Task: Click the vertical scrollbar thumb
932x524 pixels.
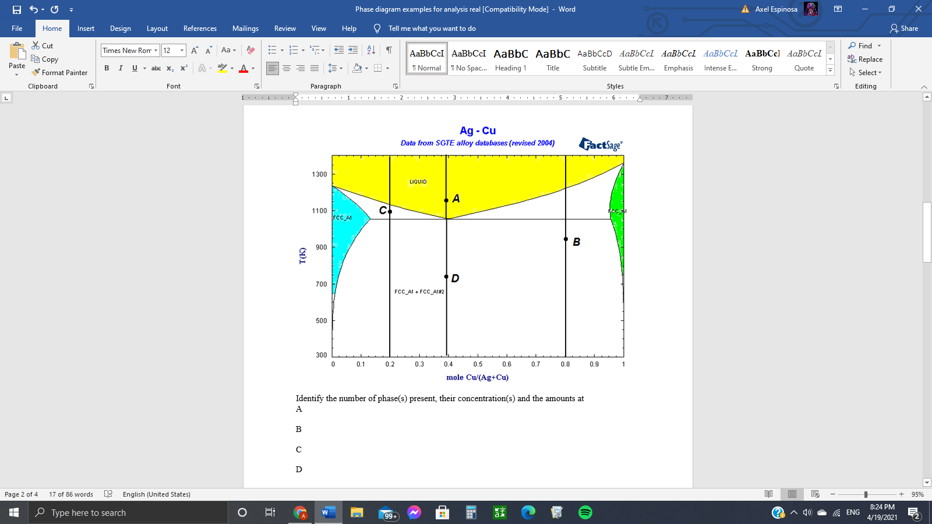Action: 927,232
